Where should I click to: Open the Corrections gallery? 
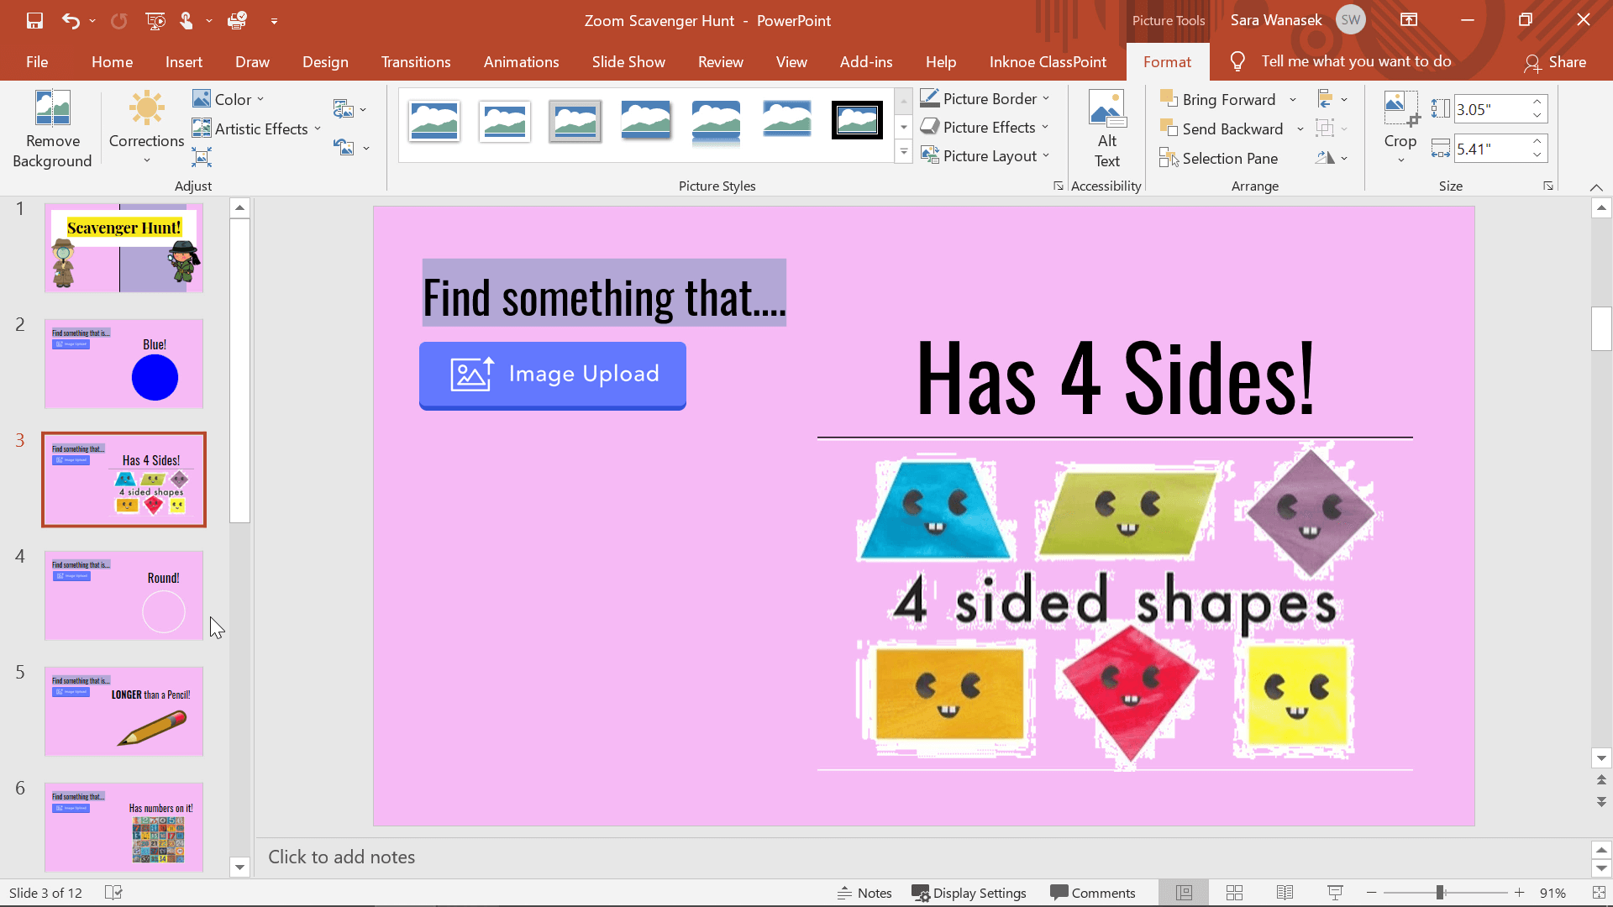click(x=146, y=129)
